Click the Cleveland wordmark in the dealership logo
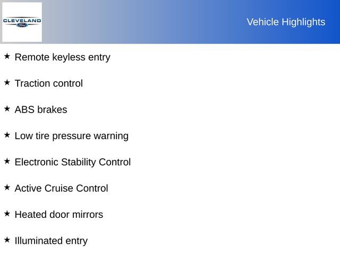Image resolution: width=340 pixels, height=255 pixels. click(x=22, y=20)
